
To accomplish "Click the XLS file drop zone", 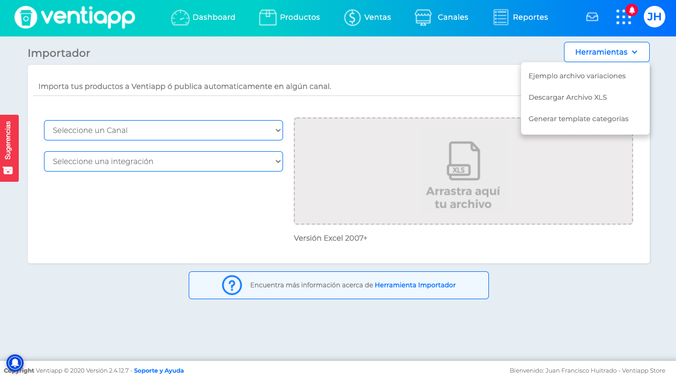I will (x=463, y=171).
